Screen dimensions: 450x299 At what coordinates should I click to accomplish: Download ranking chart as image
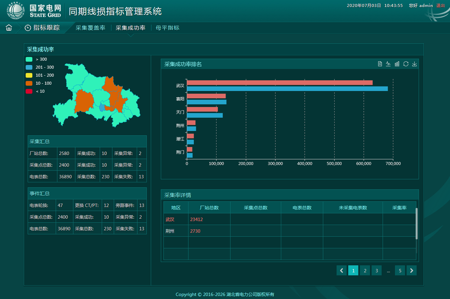[415, 64]
